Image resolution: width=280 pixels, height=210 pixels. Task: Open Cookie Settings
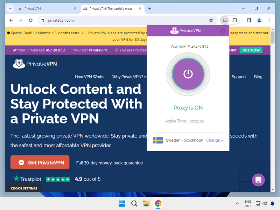(x=24, y=188)
